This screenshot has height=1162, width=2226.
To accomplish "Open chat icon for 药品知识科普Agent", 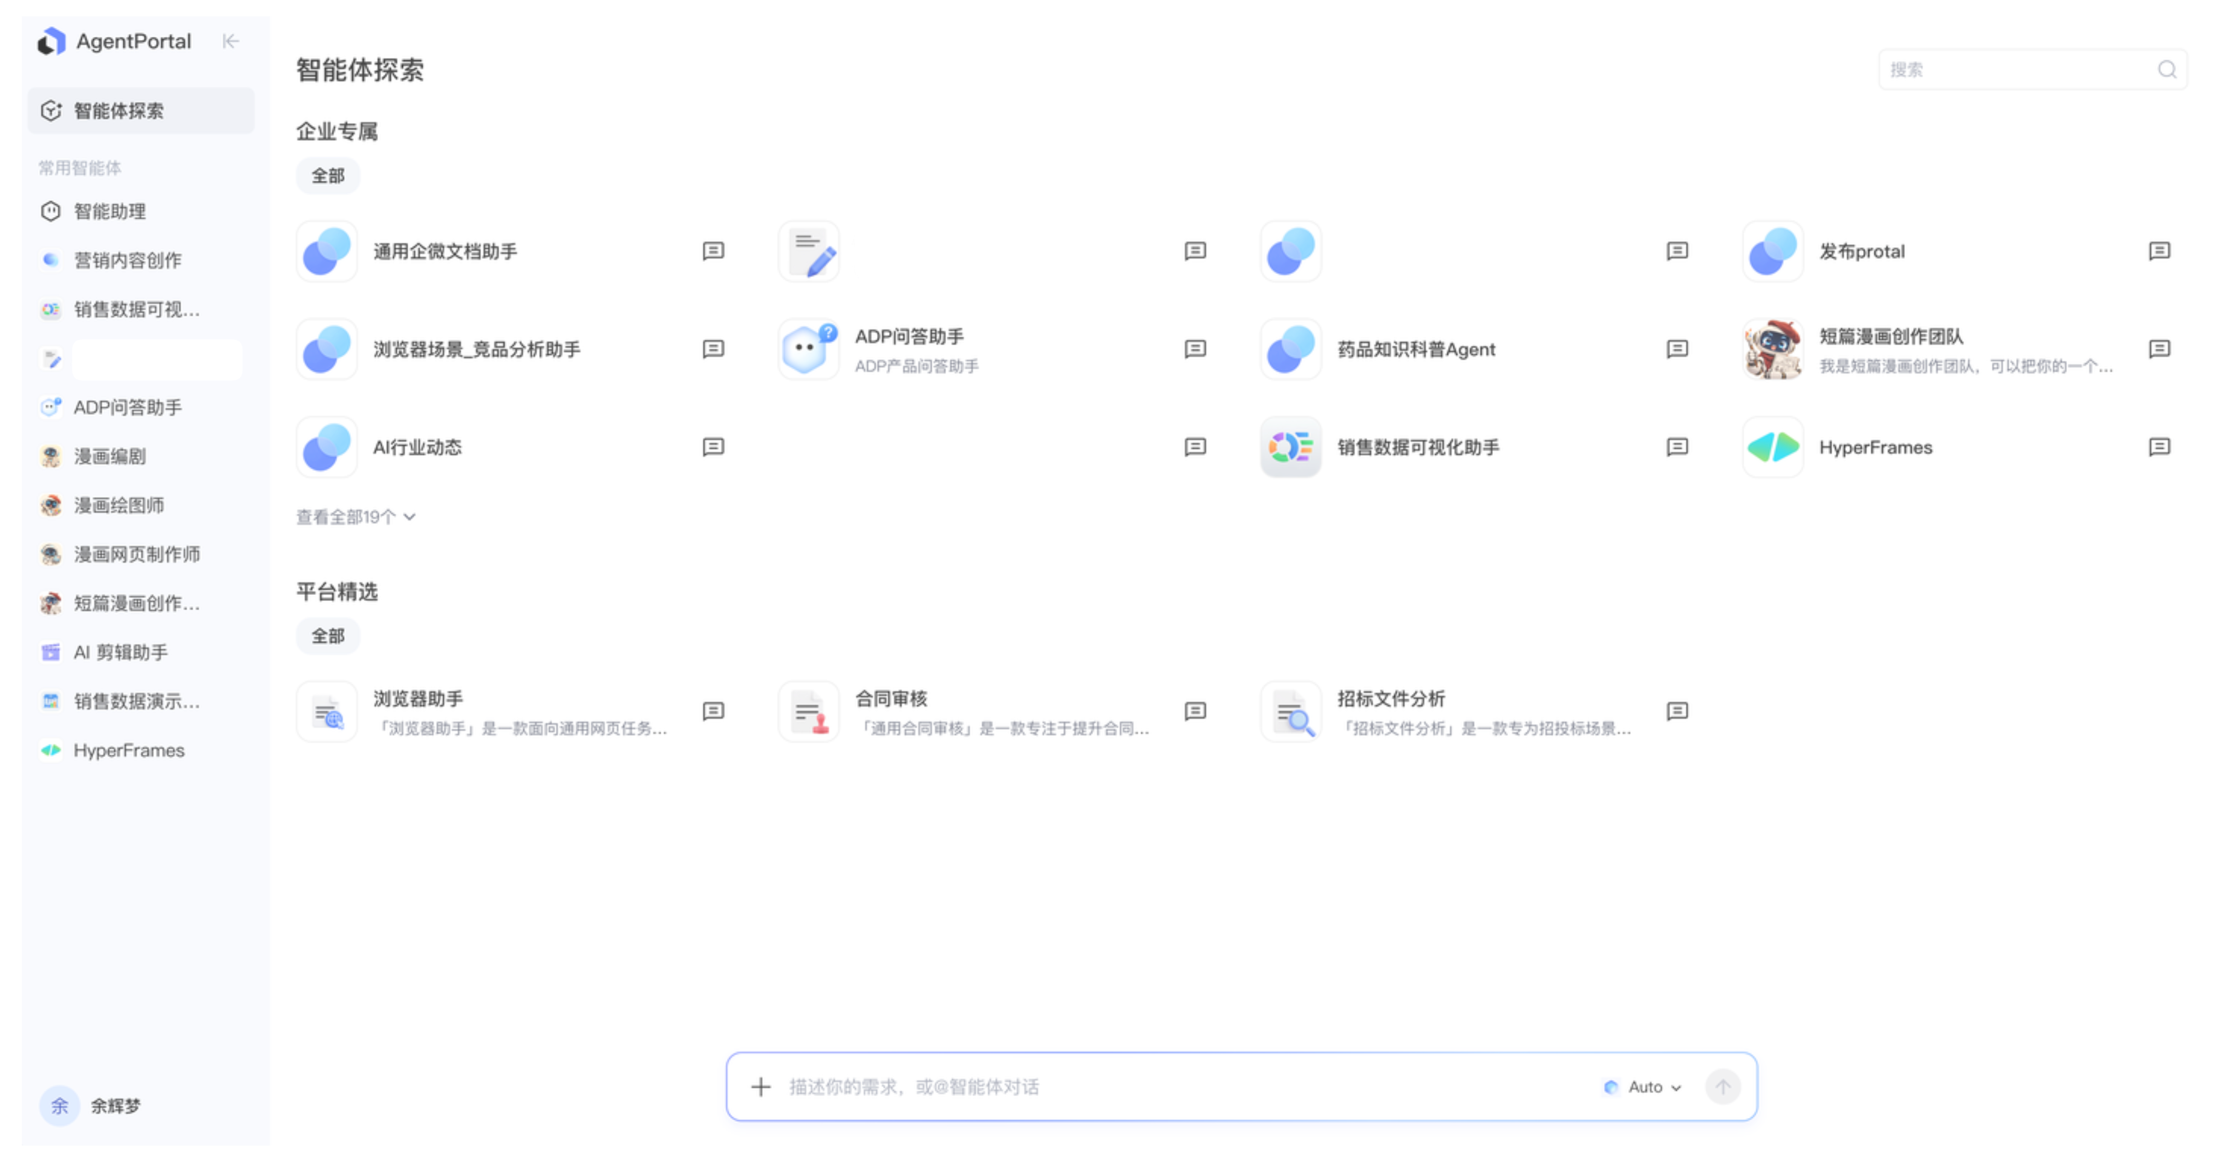I will 1676,348.
